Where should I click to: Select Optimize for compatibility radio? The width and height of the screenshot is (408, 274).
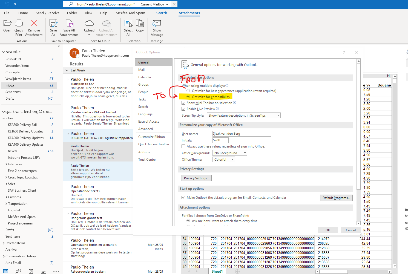pyautogui.click(x=188, y=97)
